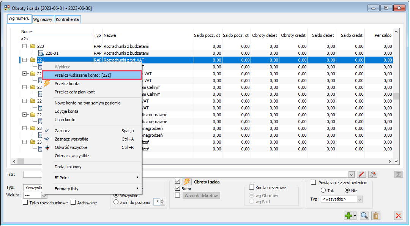Image resolution: width=410 pixels, height=226 pixels.
Task: Click the folder icon of account 220
Action: tap(33, 47)
